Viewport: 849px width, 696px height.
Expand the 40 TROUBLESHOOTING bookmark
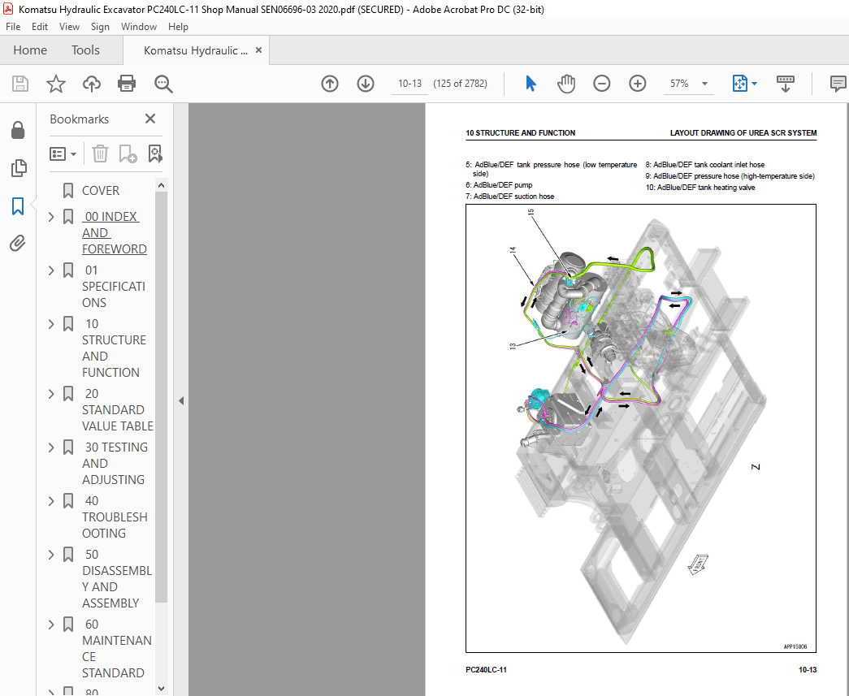[x=51, y=501]
